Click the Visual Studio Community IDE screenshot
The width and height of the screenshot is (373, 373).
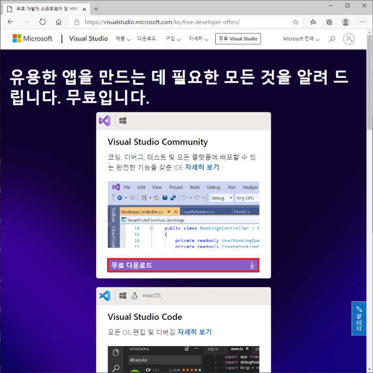[183, 214]
